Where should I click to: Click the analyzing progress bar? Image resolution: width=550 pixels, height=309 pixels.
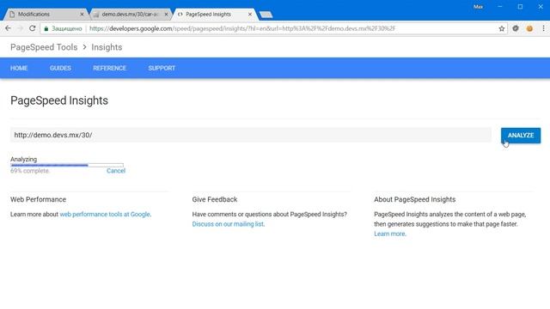pos(67,165)
